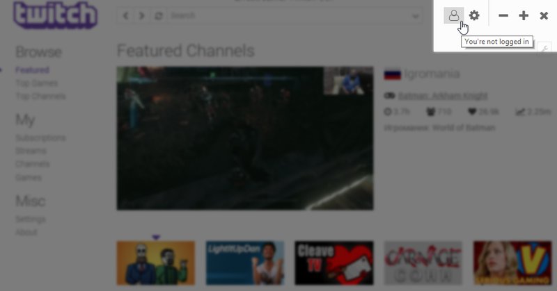Focus the Search input field

click(x=290, y=16)
